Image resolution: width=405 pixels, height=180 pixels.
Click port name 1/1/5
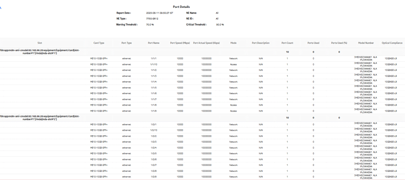click(154, 88)
